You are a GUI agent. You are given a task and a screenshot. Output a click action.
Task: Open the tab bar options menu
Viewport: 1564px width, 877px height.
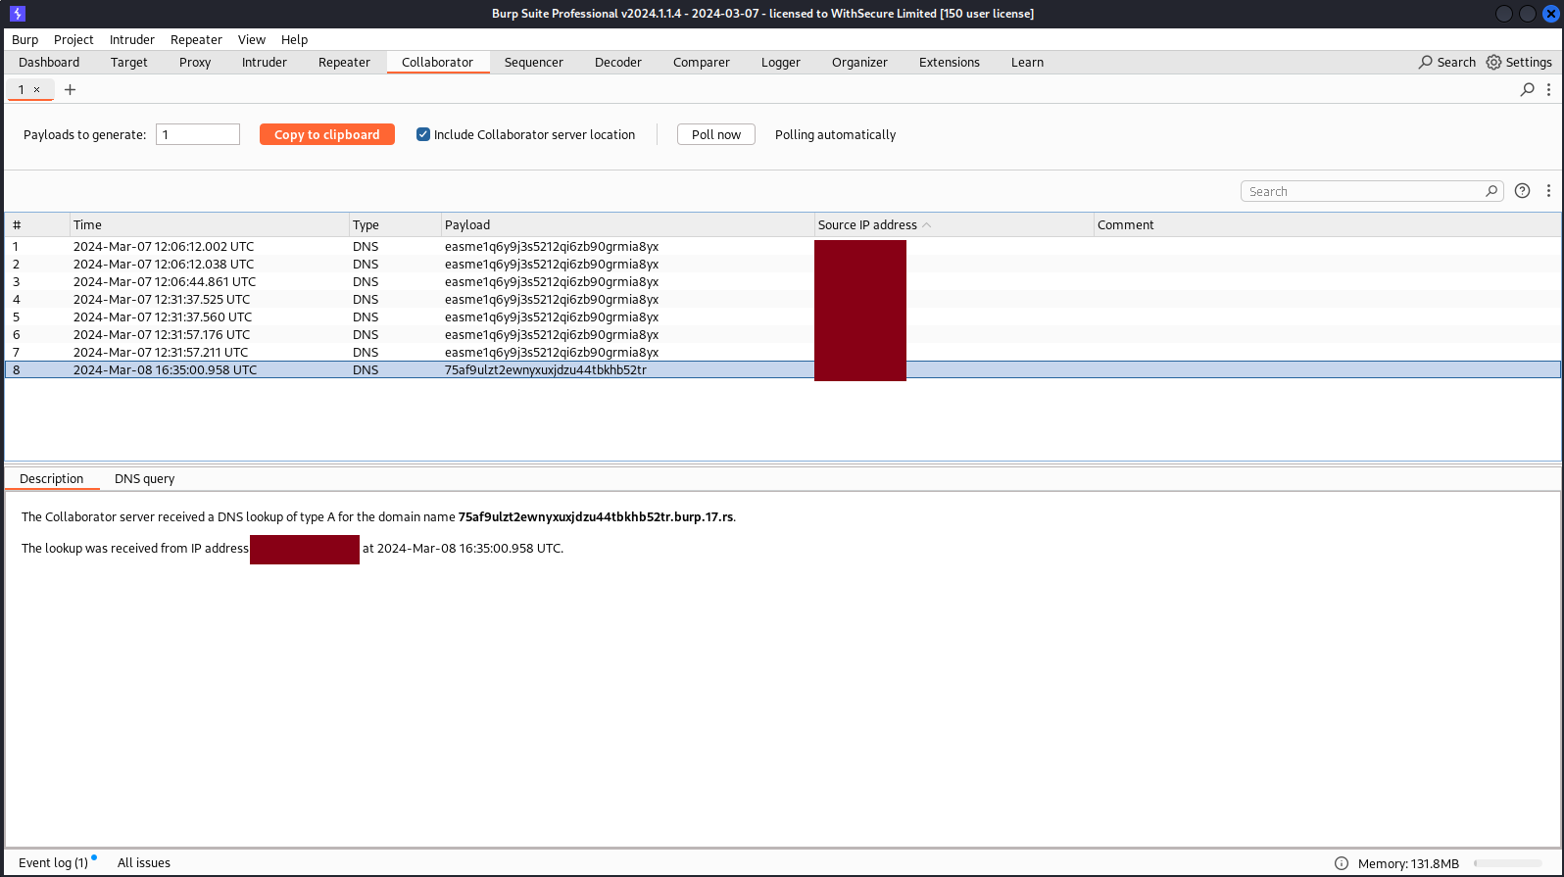[1548, 89]
